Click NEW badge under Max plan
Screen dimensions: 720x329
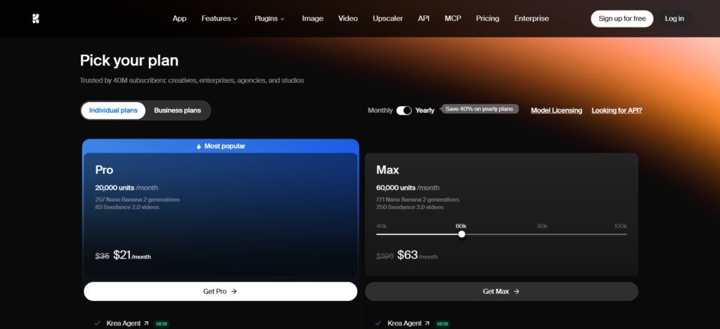(443, 324)
